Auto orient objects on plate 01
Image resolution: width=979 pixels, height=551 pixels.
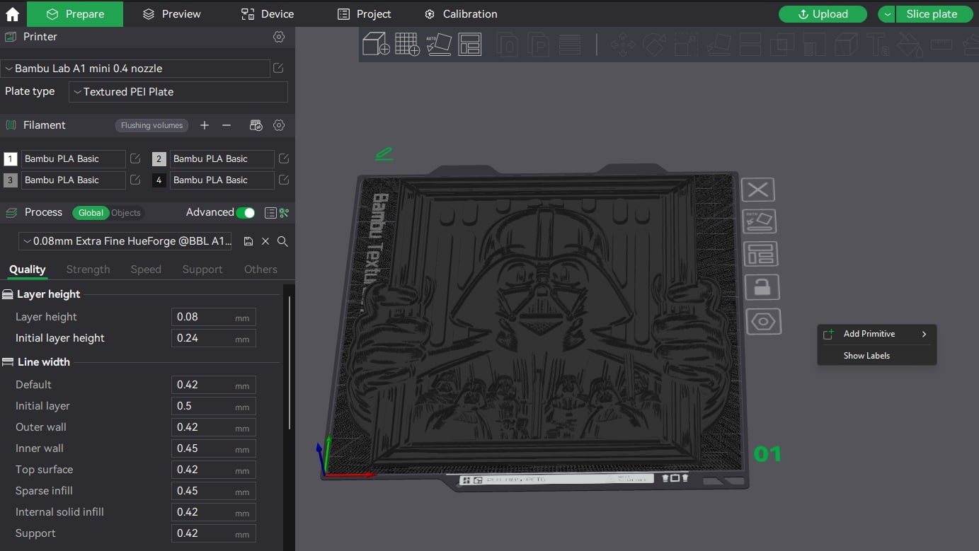point(760,221)
